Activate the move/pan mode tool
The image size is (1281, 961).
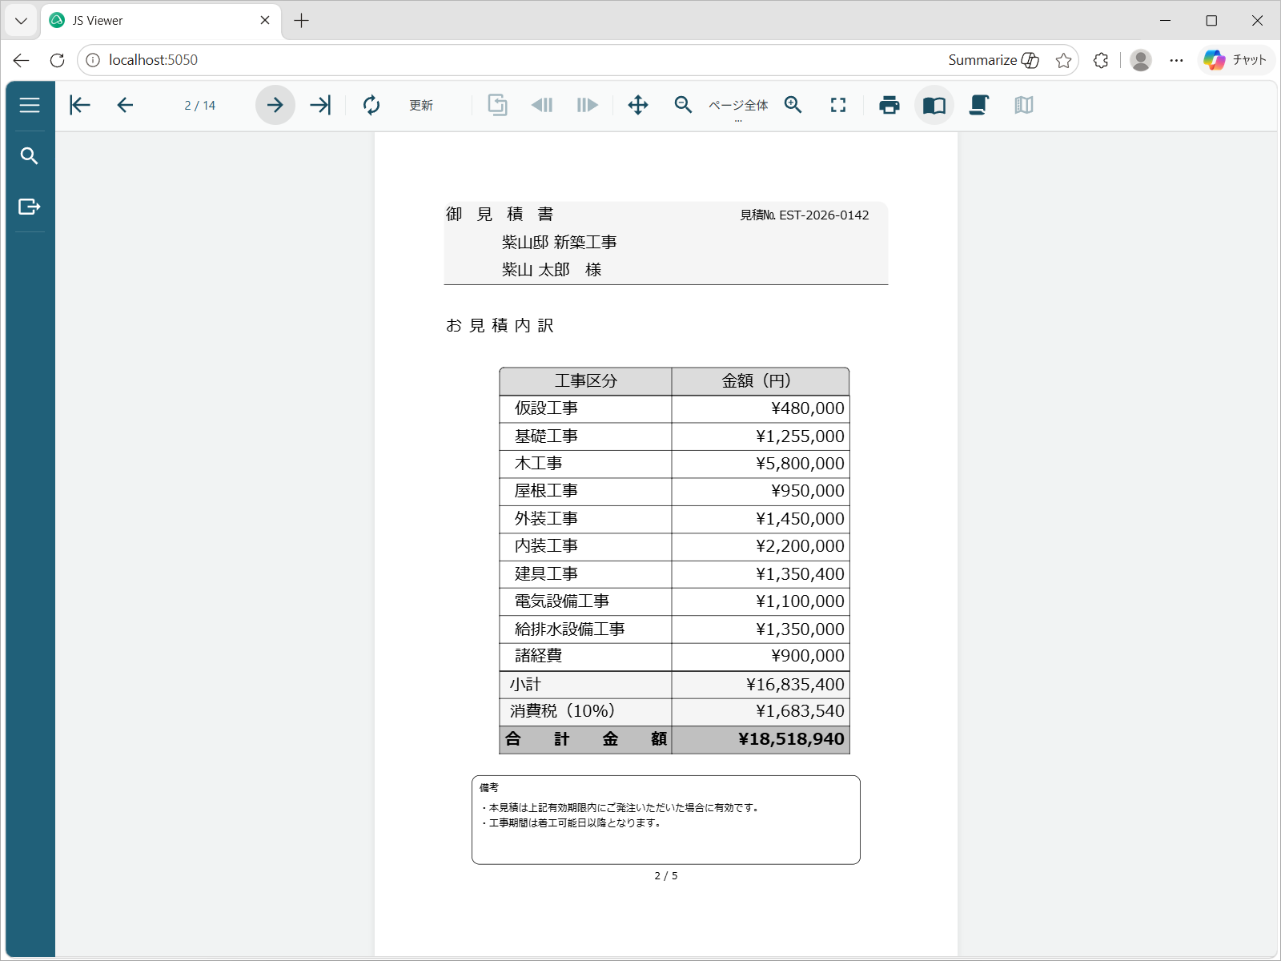pyautogui.click(x=638, y=105)
